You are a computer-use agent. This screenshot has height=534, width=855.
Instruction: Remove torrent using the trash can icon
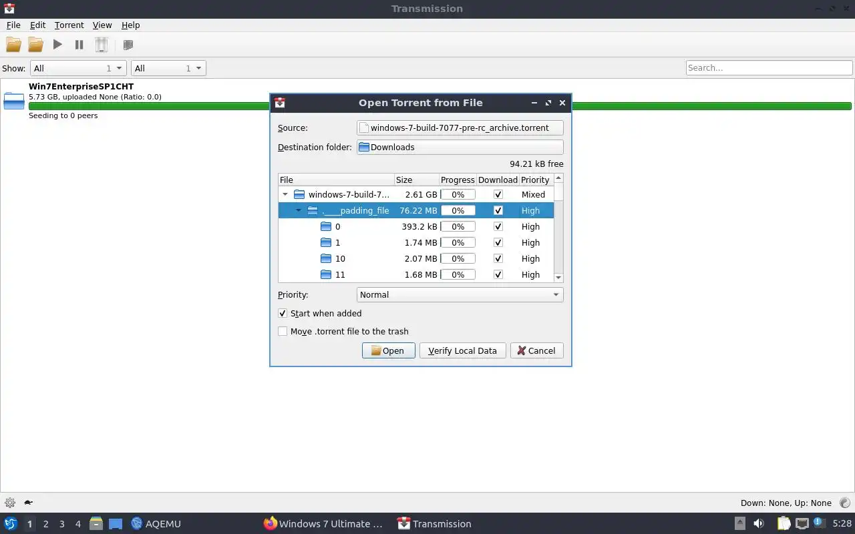pyautogui.click(x=101, y=45)
